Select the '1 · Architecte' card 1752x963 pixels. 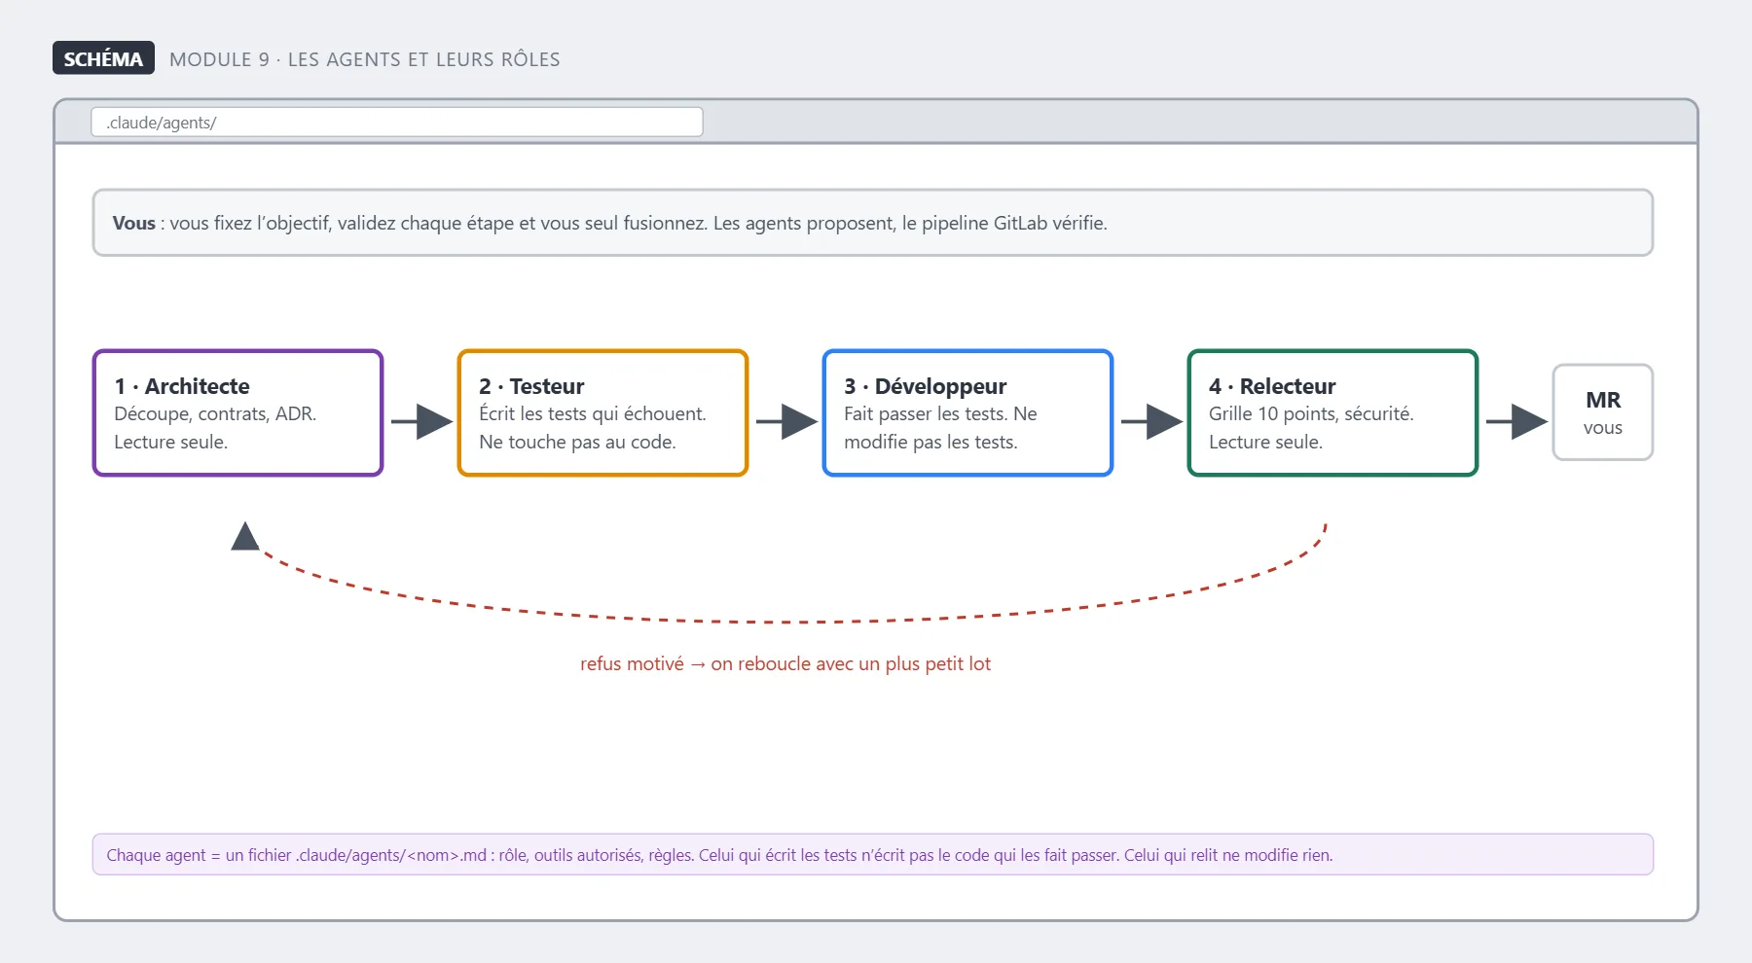tap(238, 413)
